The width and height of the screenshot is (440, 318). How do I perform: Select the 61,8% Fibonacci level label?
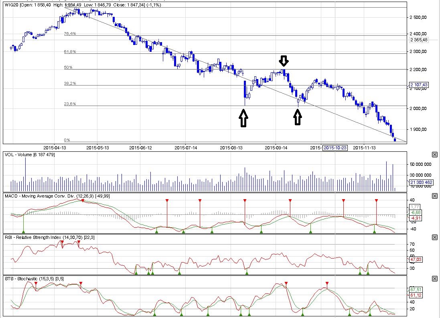70,52
